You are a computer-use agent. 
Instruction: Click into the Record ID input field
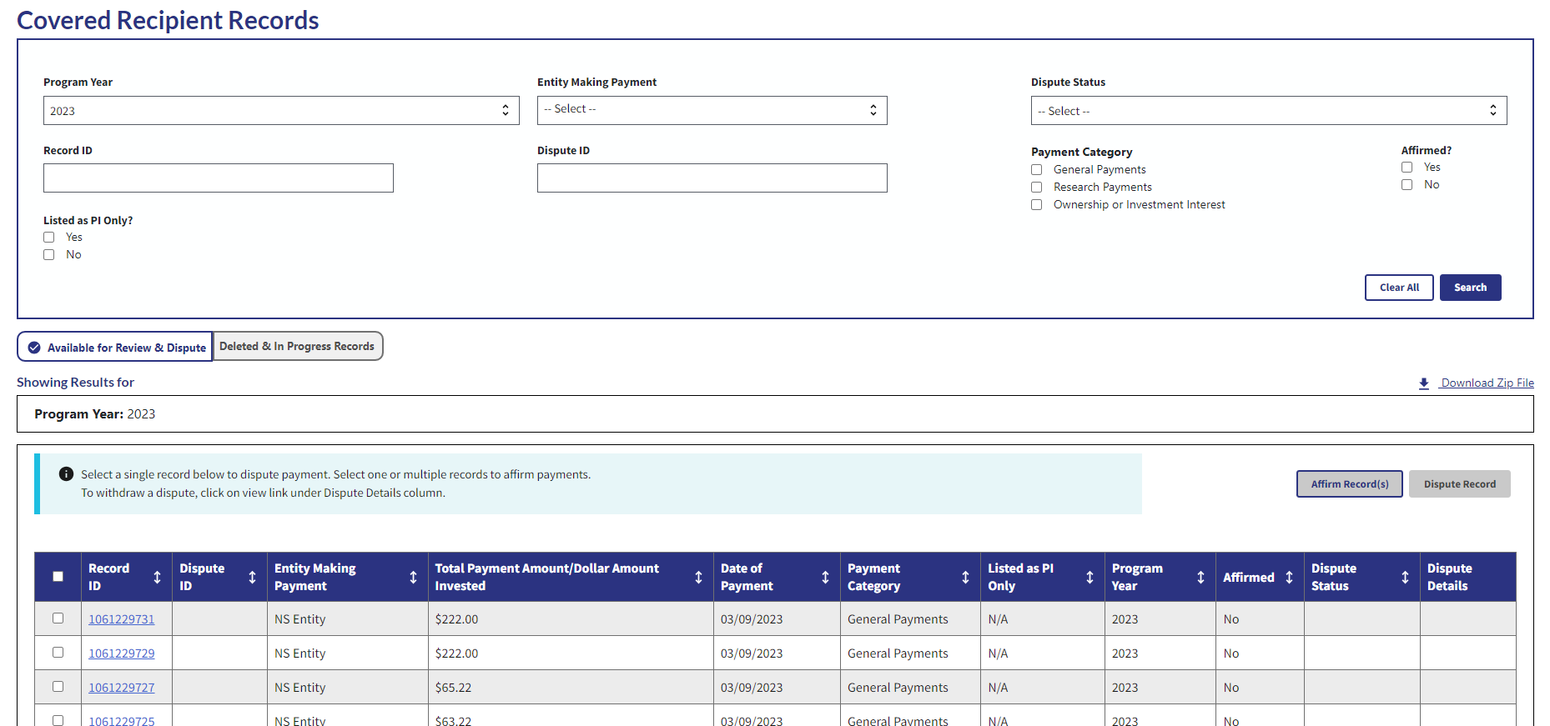219,178
